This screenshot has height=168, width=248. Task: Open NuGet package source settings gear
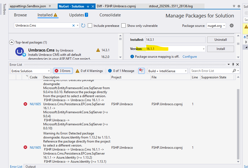pos(232,25)
